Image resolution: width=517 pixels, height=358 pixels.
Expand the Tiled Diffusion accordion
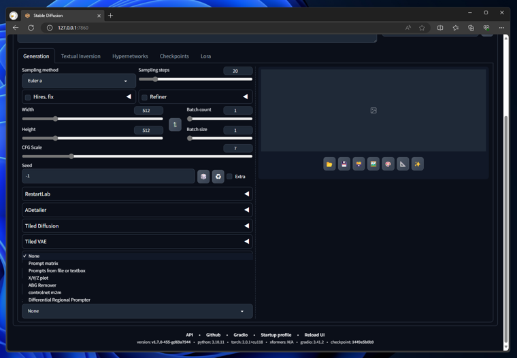[137, 226]
